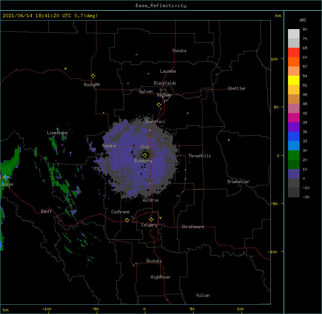This screenshot has height=314, width=322.
Task: Click the Base_Reflectivity title text
Action: tap(161, 6)
